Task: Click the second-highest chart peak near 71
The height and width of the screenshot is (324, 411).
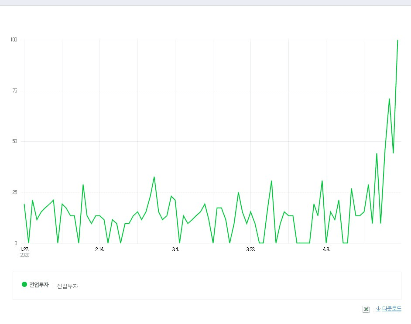Action: [x=389, y=99]
